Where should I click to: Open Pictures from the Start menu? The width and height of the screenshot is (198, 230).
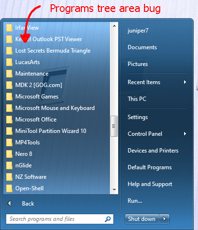138,64
